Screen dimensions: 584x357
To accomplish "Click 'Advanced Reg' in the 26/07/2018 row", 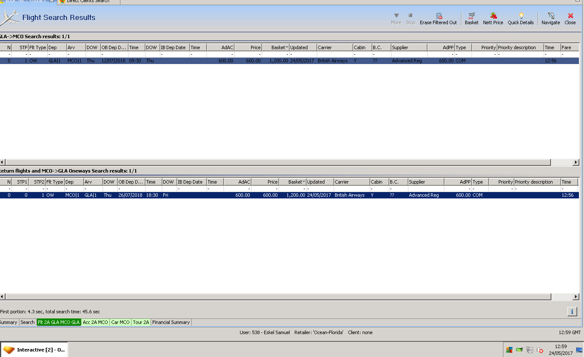I will [426, 195].
